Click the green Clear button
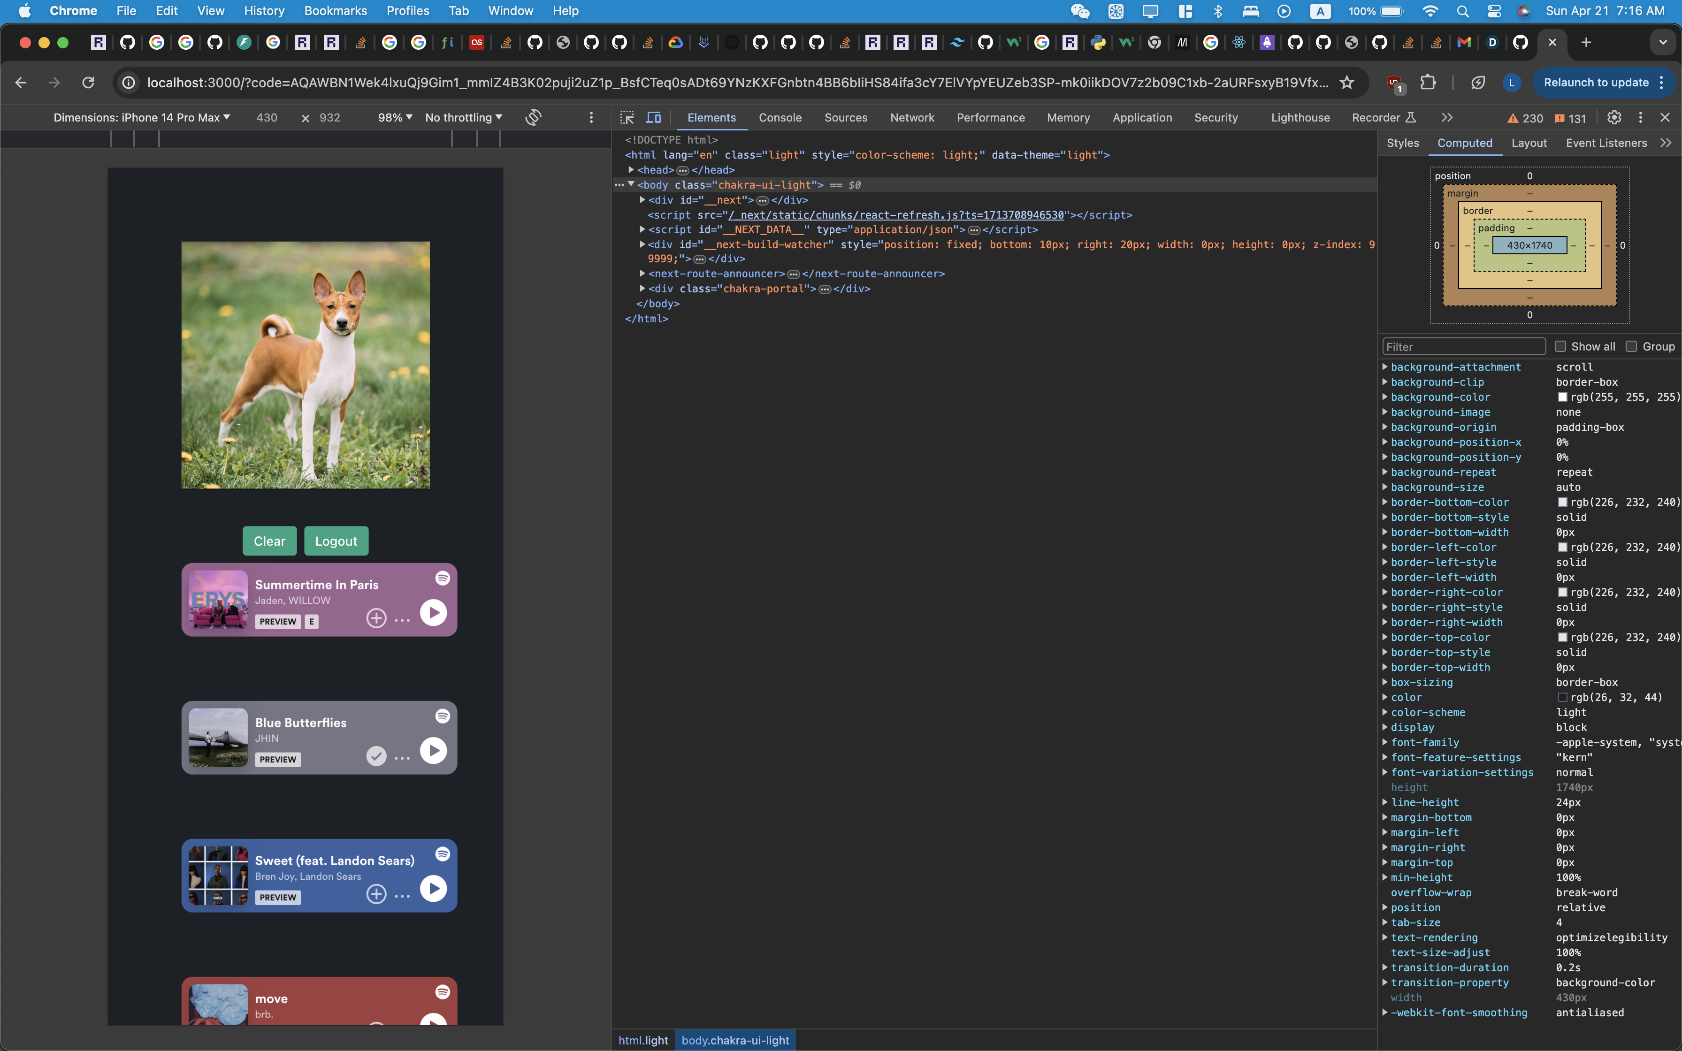The image size is (1682, 1051). click(x=270, y=541)
